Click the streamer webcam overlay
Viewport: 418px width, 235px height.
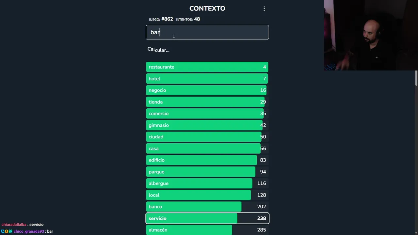pos(371,35)
